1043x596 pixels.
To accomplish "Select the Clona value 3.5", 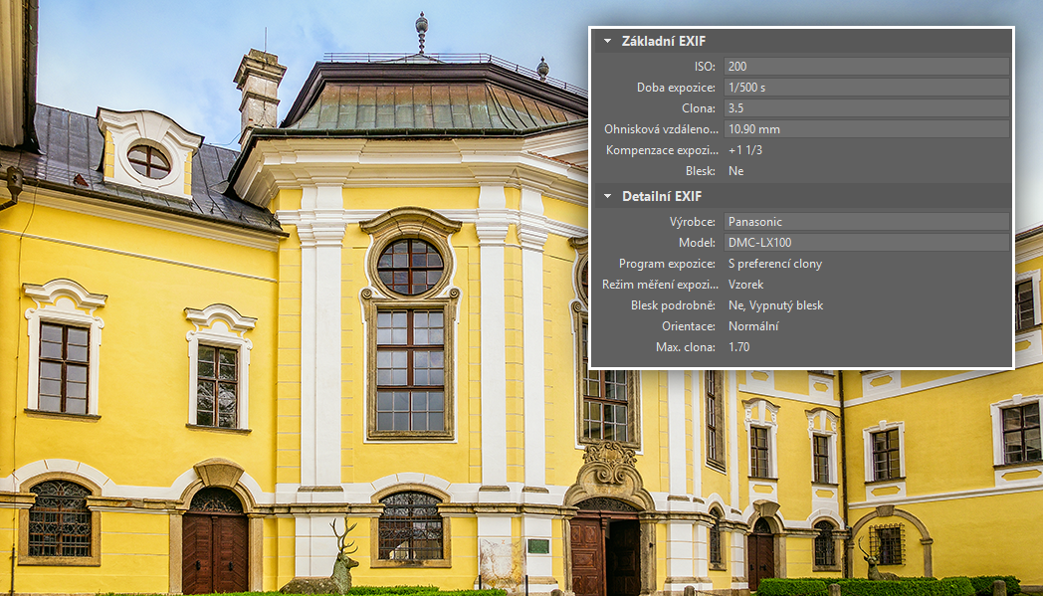I will [x=866, y=107].
